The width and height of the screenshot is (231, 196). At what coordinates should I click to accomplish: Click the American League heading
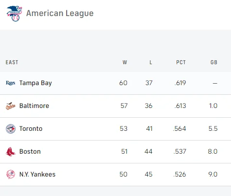click(x=60, y=13)
